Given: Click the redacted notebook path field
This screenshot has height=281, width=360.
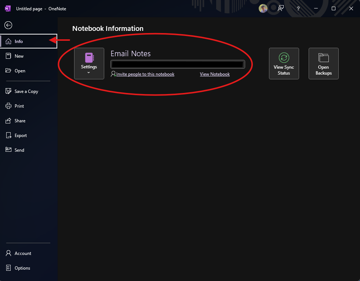Looking at the screenshot, I should point(178,64).
